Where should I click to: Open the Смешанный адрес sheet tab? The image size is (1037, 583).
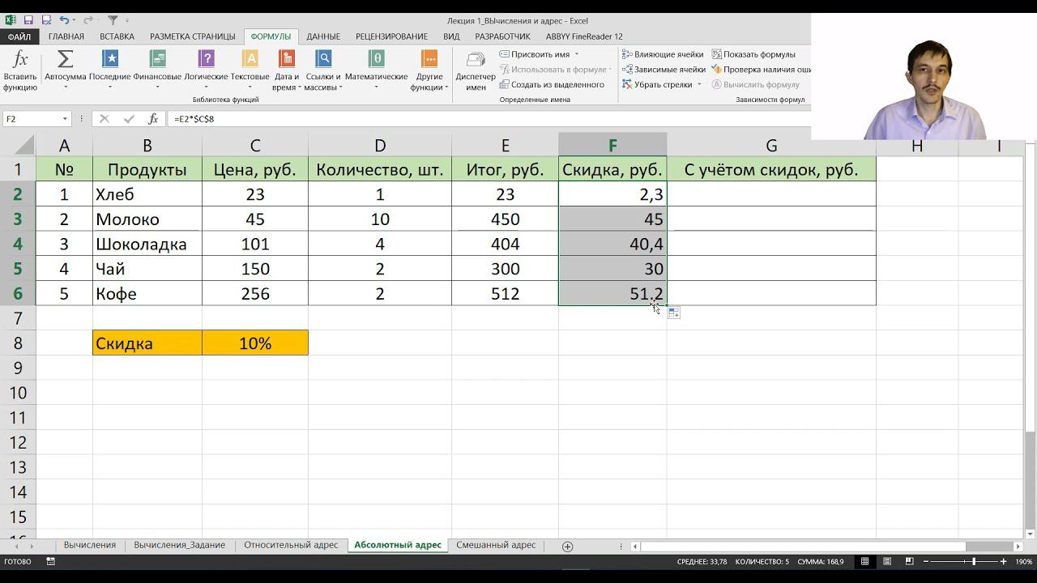(x=496, y=545)
